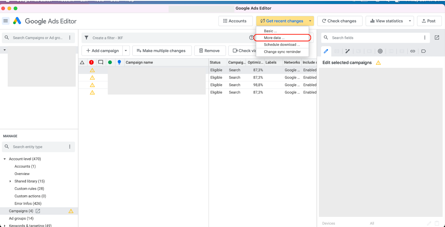Sort by the red error column
This screenshot has width=445, height=227.
tap(91, 62)
